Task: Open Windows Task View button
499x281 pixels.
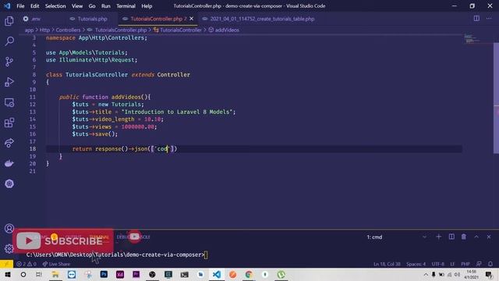Action: pyautogui.click(x=39, y=274)
